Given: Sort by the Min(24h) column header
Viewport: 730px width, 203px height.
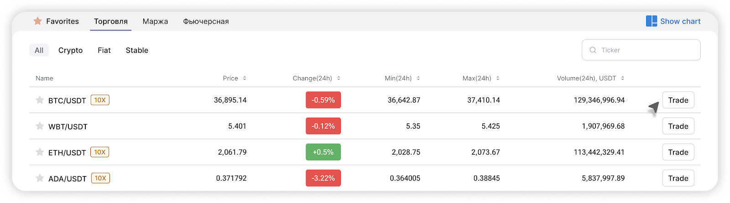Looking at the screenshot, I should [418, 78].
